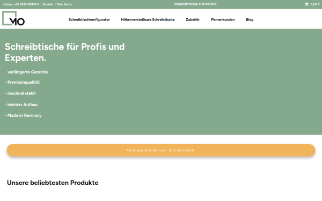Click the Hotline phone number
322x201 pixels.
(x=26, y=4)
